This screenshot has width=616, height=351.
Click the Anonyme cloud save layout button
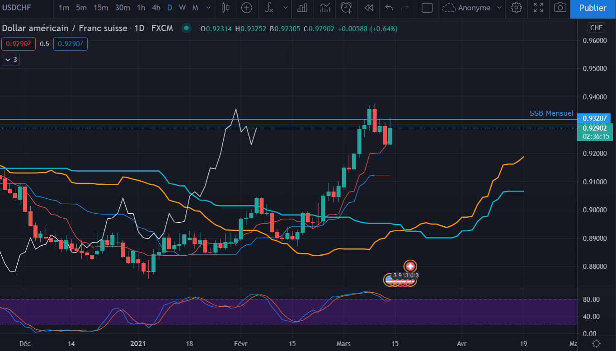(466, 8)
